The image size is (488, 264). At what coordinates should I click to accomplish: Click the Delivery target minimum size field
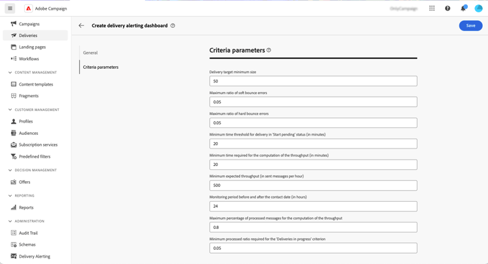313,81
